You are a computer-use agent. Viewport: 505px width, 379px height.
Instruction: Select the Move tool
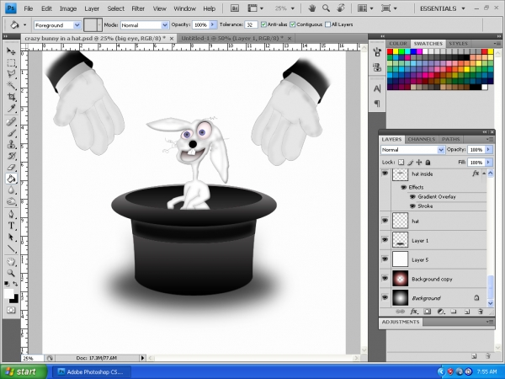[11, 51]
